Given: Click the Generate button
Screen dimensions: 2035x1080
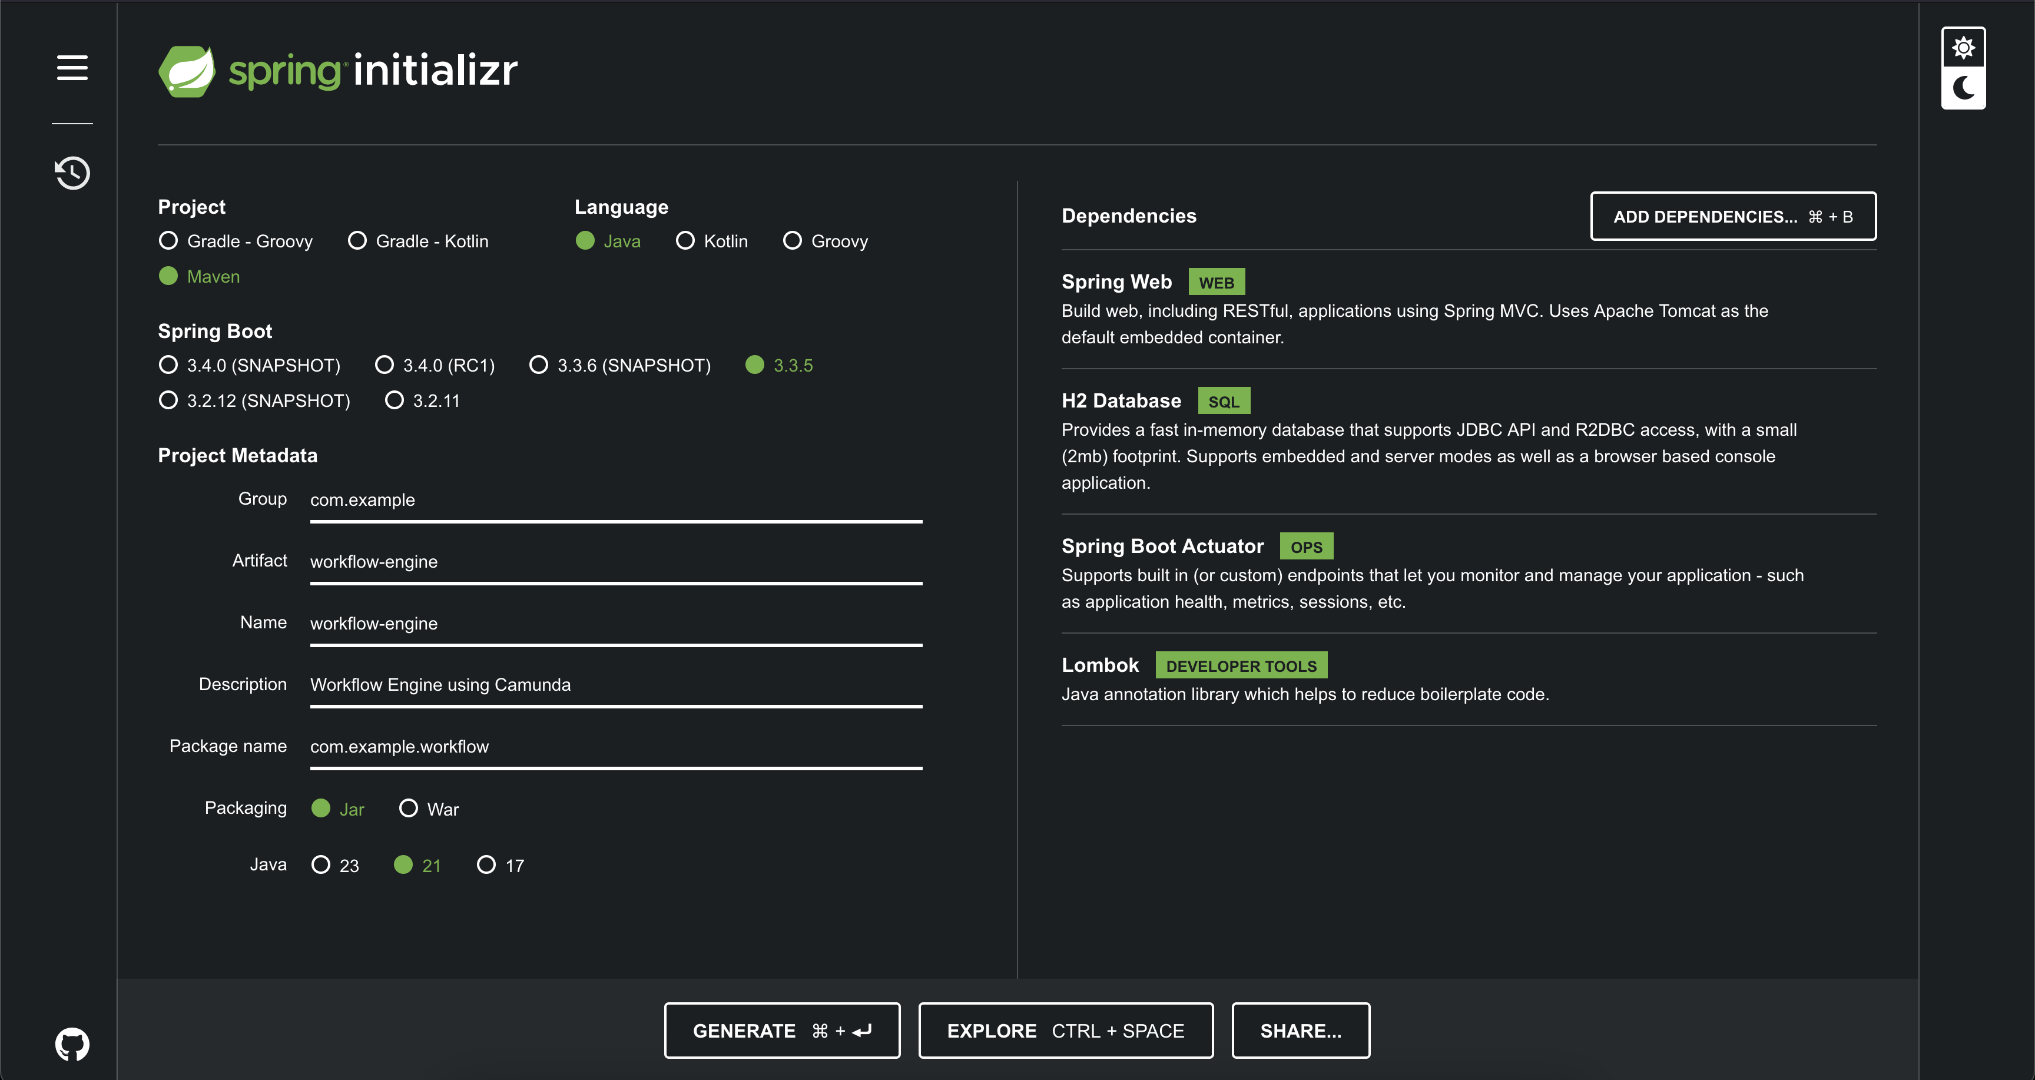Looking at the screenshot, I should click(x=782, y=1030).
